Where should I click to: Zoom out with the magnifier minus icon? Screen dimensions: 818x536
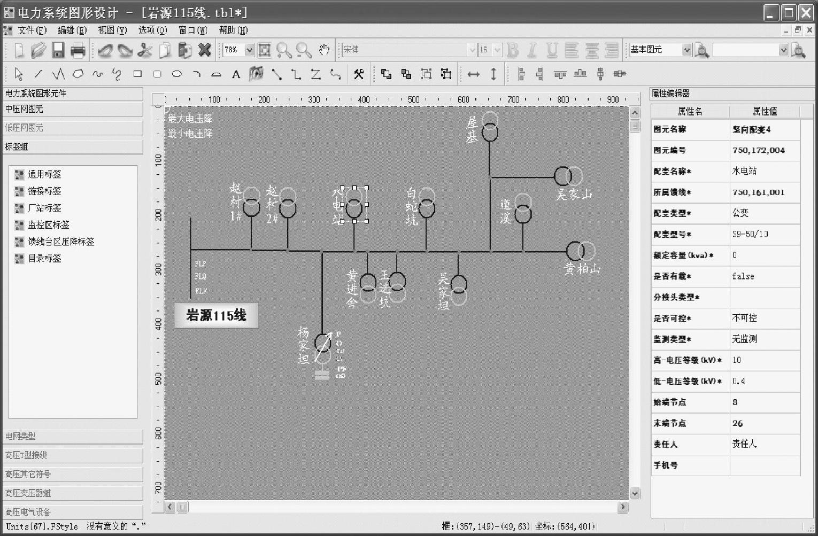[x=304, y=50]
